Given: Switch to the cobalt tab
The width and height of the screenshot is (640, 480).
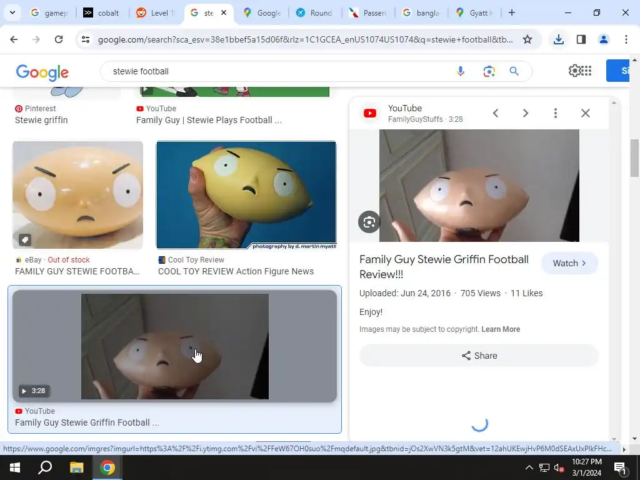Looking at the screenshot, I should [101, 12].
